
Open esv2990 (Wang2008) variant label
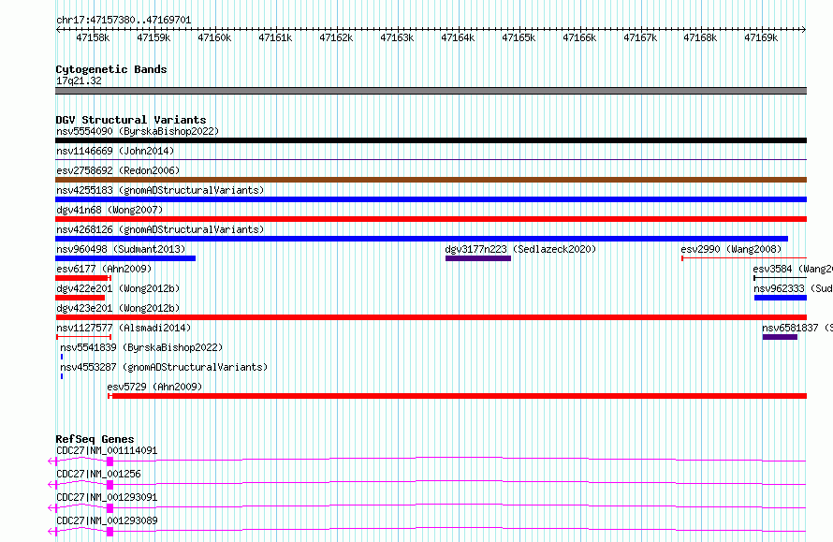731,249
